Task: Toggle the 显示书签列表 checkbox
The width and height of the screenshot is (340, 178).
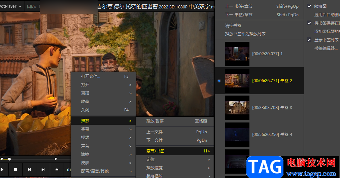Action: (x=309, y=40)
